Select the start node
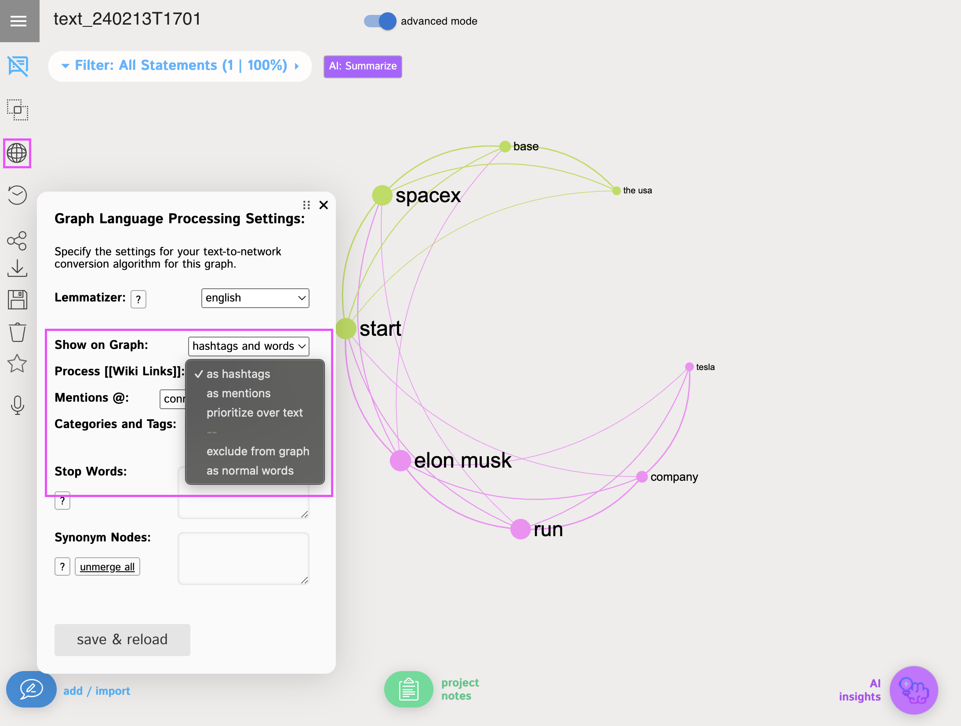 [346, 328]
